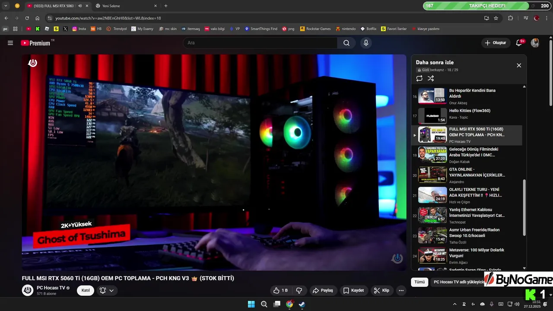Click the Katıl join button
553x311 pixels.
coord(86,290)
